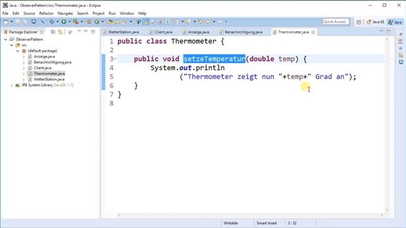Click the monitor screen icon in toolbar
The height and width of the screenshot is (228, 406).
click(34, 22)
